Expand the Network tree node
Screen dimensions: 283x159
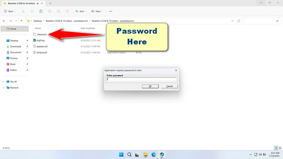coord(3,88)
